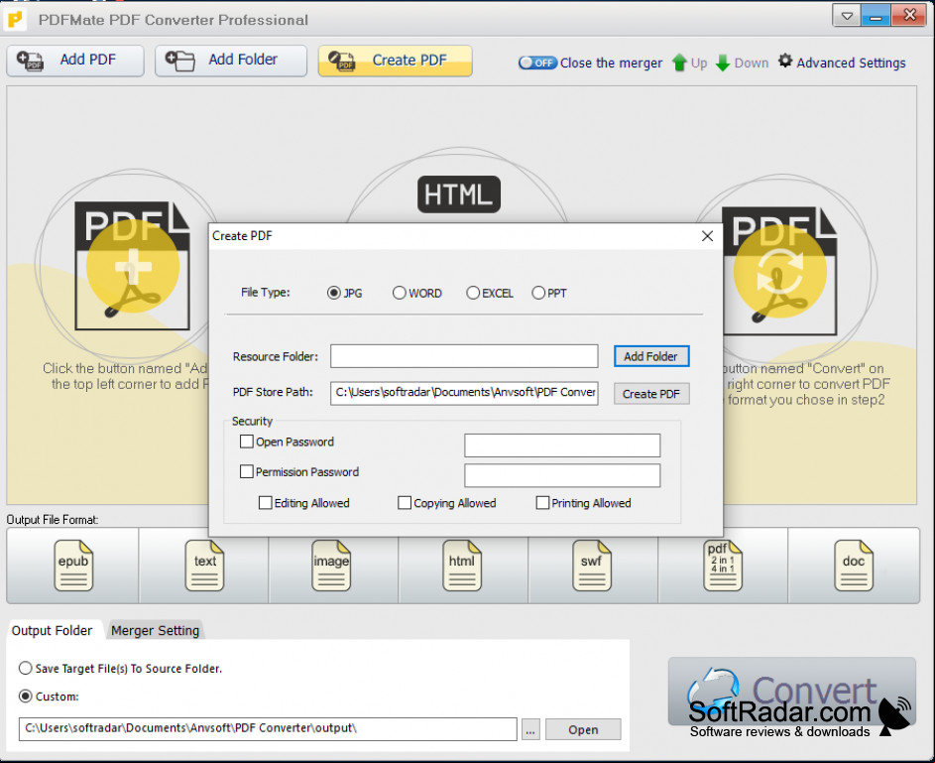935x763 pixels.
Task: Select Save Target File(s) To Source Folder
Action: (25, 668)
